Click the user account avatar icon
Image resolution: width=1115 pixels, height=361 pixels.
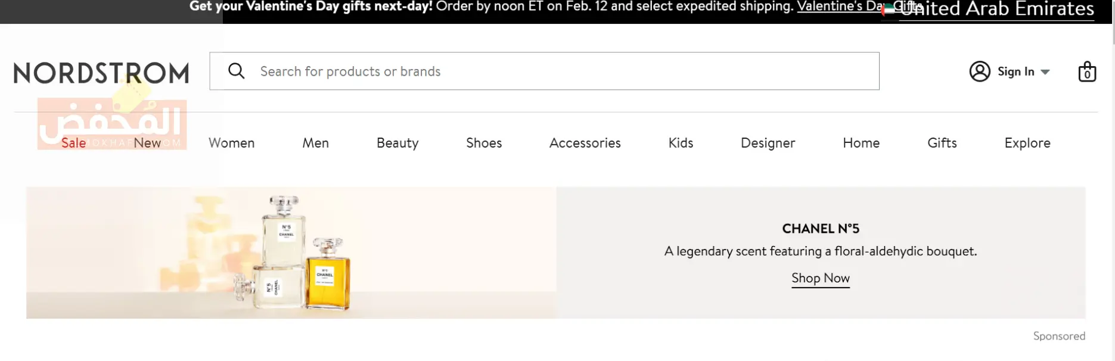tap(980, 71)
